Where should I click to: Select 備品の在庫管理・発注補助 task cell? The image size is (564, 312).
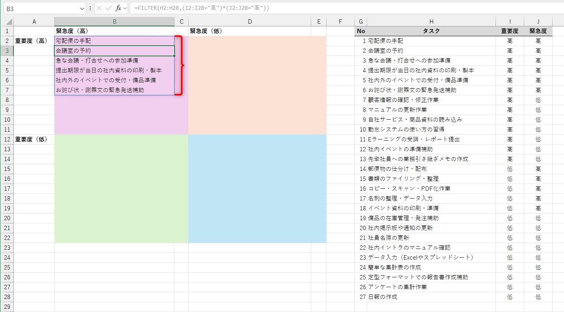(431, 218)
